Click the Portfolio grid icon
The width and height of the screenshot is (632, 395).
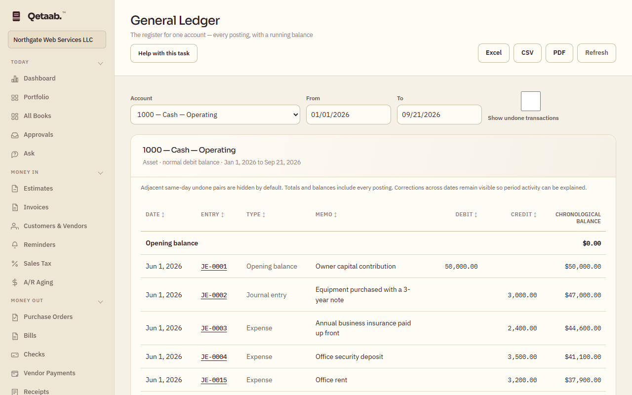tap(15, 97)
